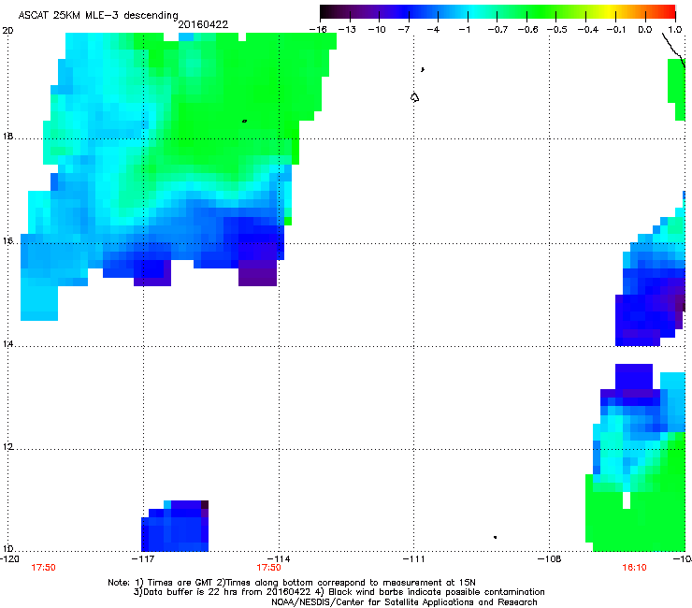Click the rainbow color scale bar

497,12
